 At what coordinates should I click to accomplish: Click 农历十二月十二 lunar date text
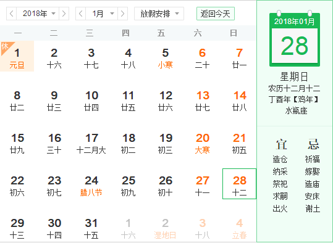294,89
